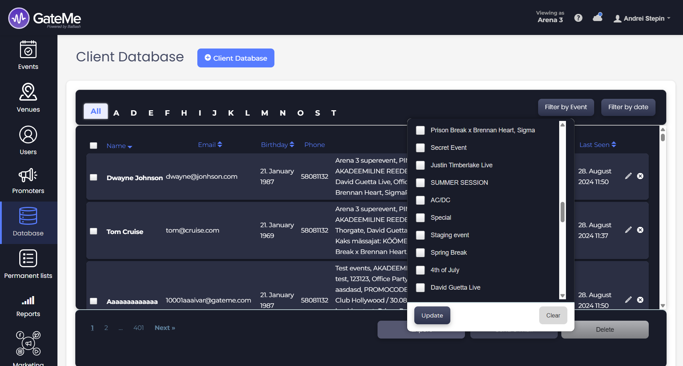
Task: Open Permanent lists icon
Action: [x=28, y=258]
